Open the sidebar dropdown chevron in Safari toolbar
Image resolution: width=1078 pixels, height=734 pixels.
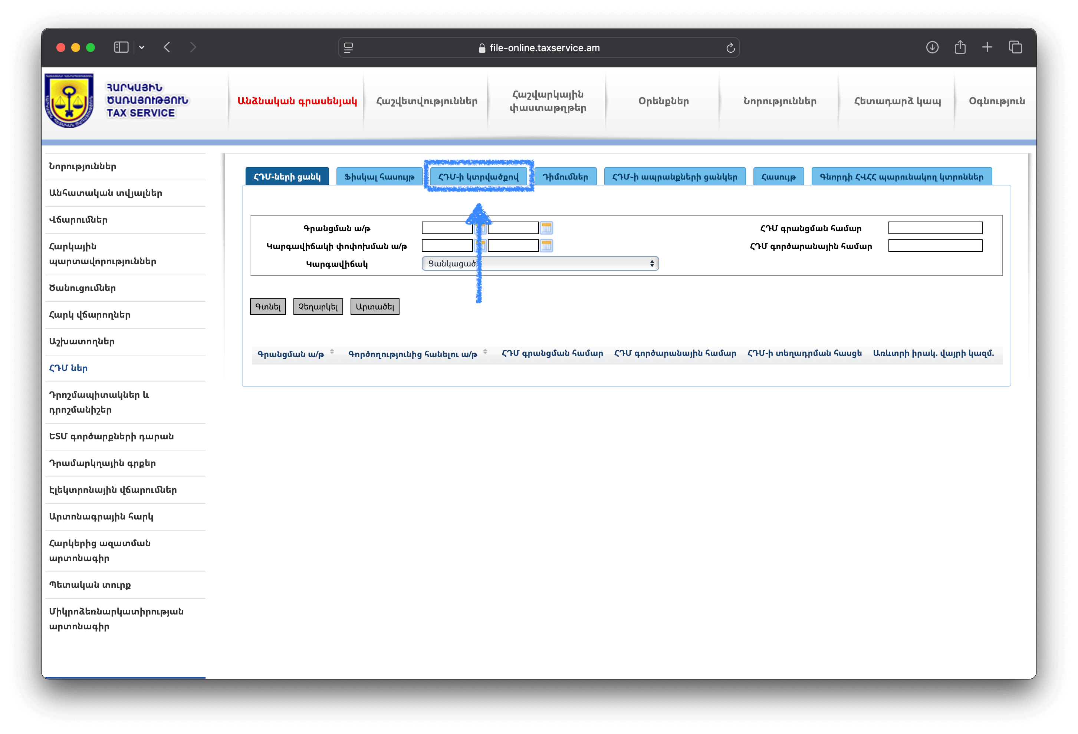pos(141,47)
